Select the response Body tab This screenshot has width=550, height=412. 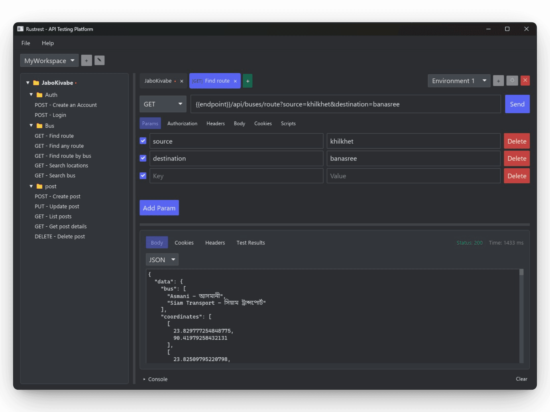[x=157, y=243]
